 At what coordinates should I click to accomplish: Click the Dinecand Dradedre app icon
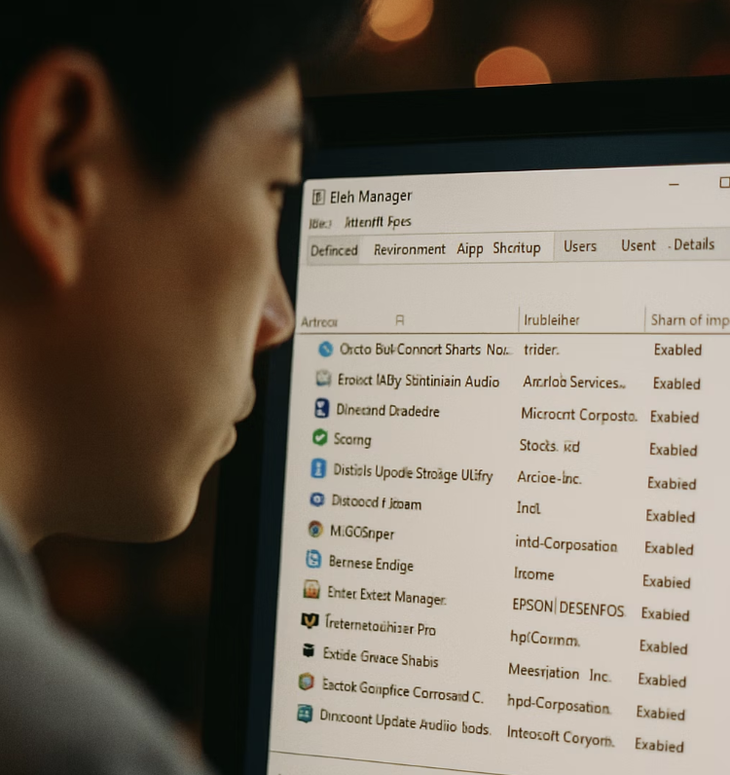click(x=322, y=408)
